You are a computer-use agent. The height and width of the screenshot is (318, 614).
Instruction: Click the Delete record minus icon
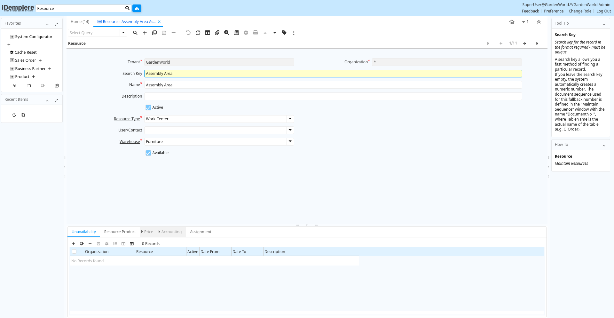click(x=174, y=33)
